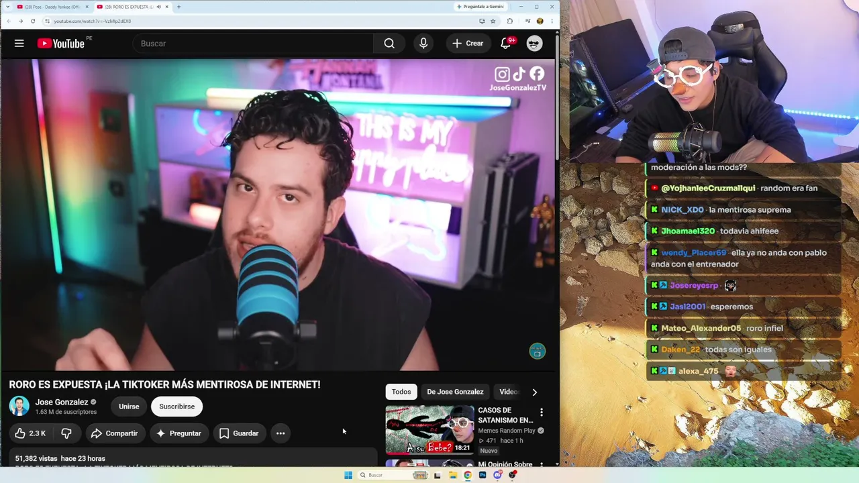Open Jose Gonzalez channel name link
This screenshot has height=483, width=859.
(62, 402)
